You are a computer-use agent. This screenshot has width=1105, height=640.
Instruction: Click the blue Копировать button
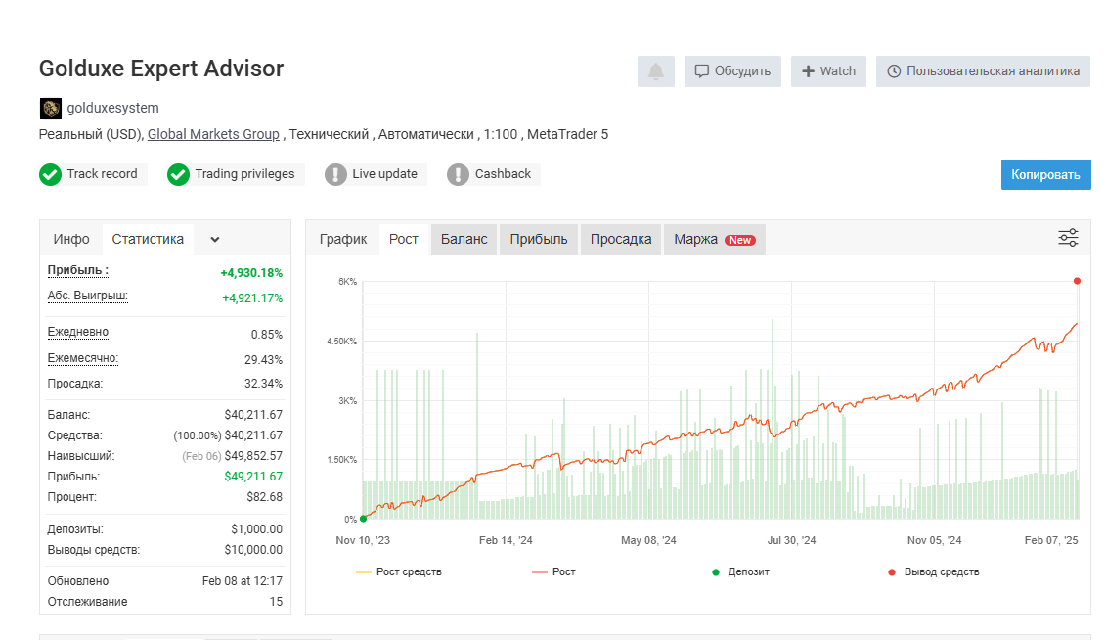click(1045, 174)
